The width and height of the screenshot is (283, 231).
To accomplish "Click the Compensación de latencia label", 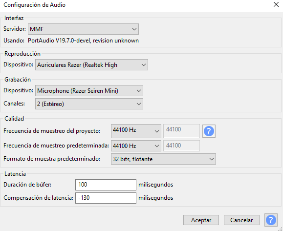I will point(38,198).
